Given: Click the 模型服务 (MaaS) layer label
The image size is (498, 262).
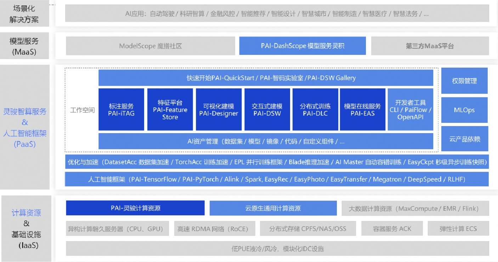Looking at the screenshot, I should click(24, 47).
